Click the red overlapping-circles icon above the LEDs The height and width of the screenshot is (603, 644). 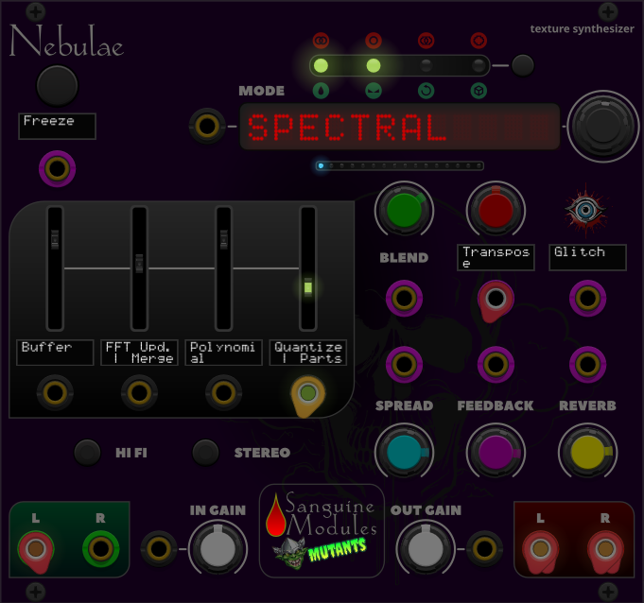(x=321, y=41)
